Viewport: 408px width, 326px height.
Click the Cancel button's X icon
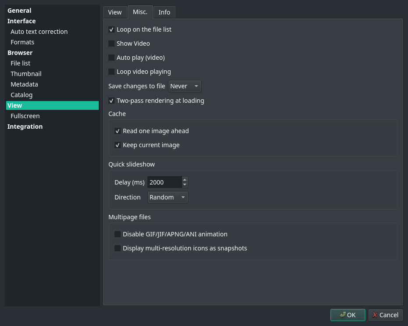coord(375,315)
